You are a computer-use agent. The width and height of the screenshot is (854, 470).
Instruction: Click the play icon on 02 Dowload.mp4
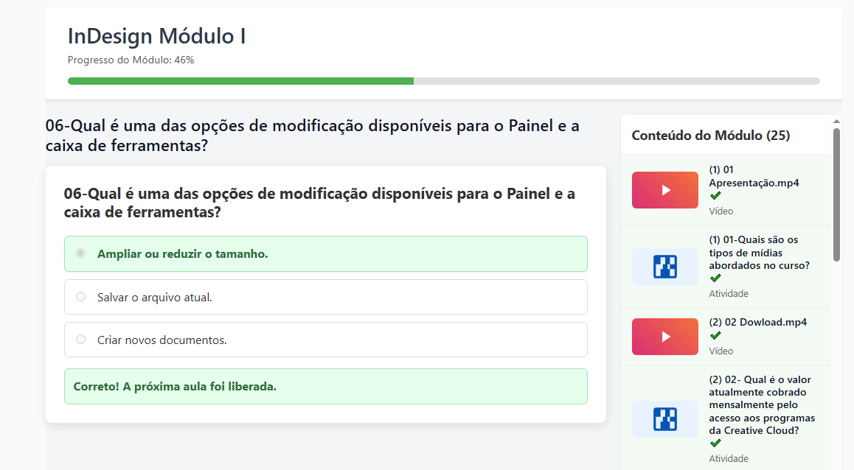(x=664, y=336)
